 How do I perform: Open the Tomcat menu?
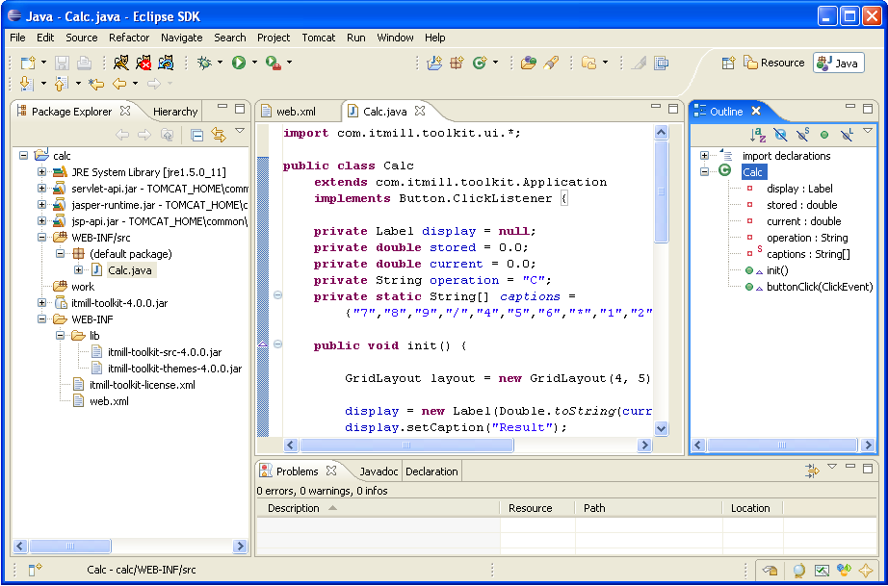318,38
